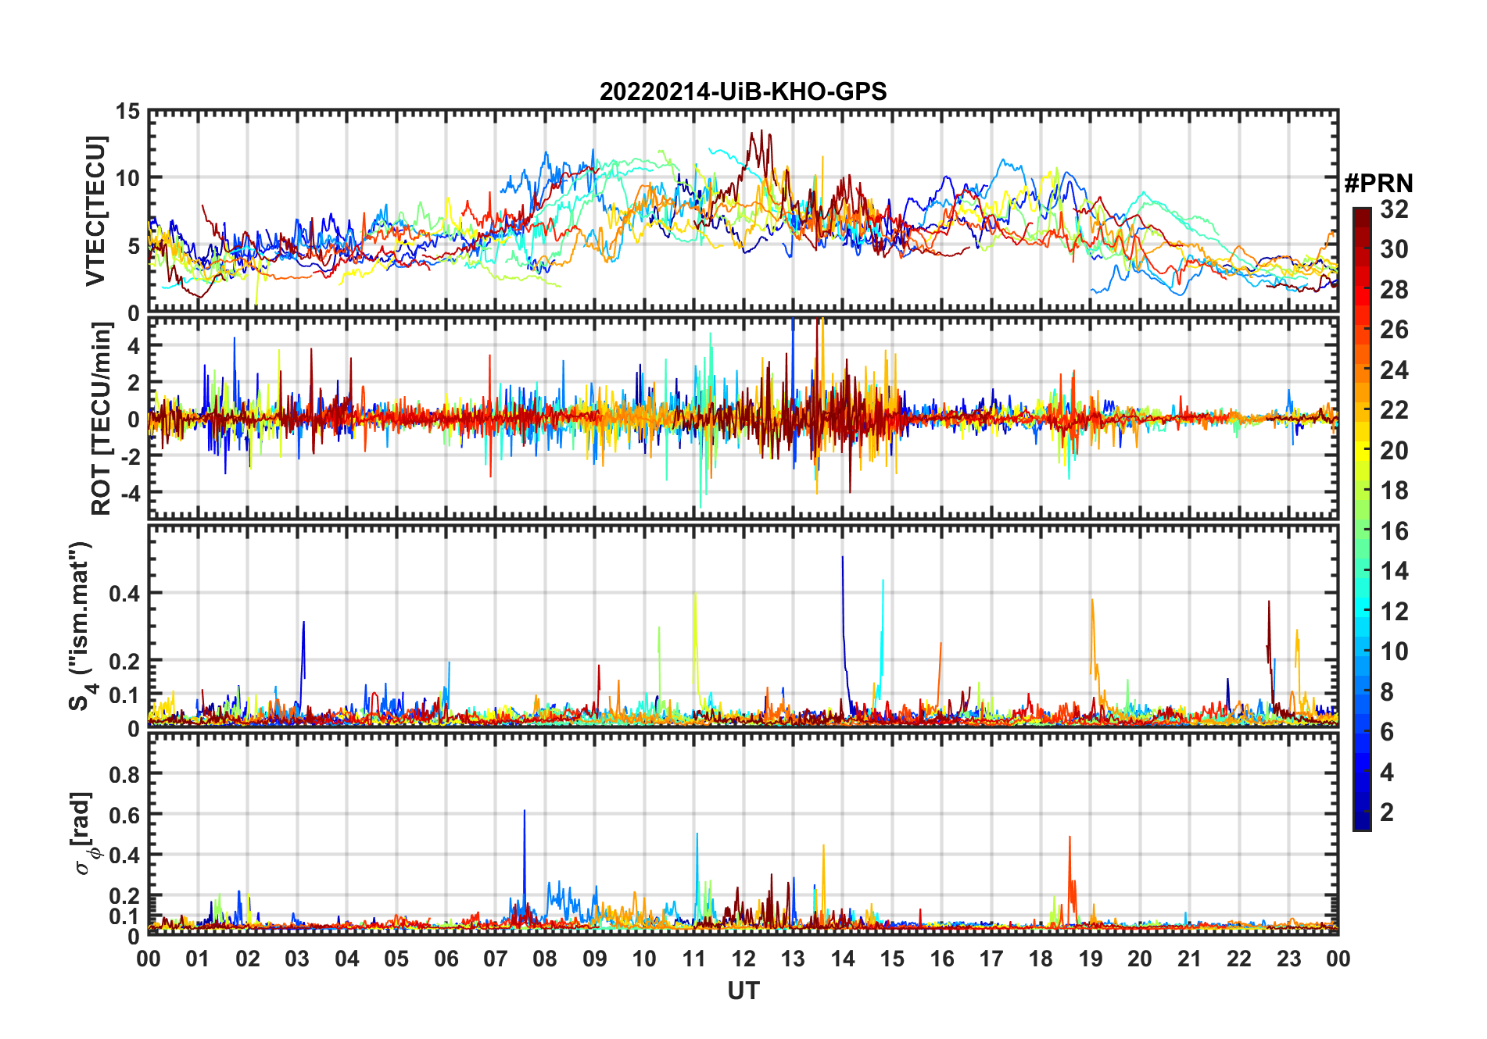The width and height of the screenshot is (1487, 1039).
Task: Click S4 axis tick label "0.4"
Action: point(125,594)
